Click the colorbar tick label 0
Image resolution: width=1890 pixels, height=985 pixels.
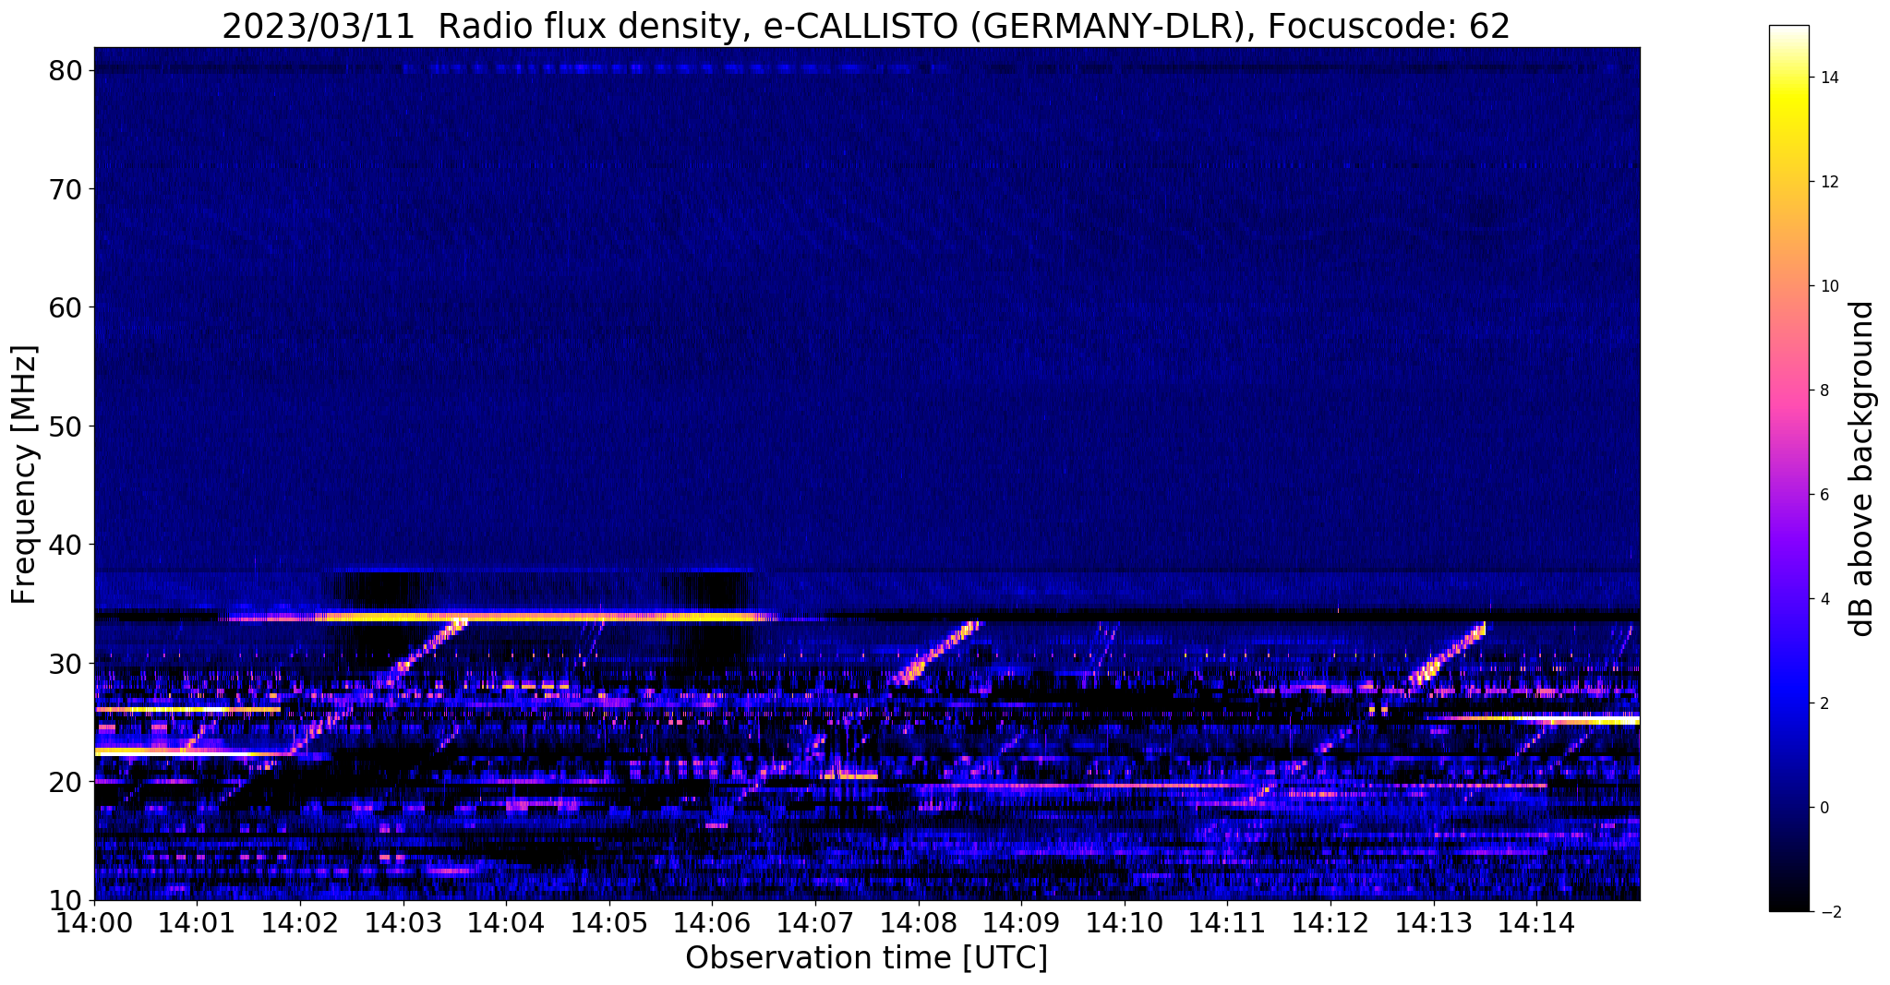coord(1824,808)
